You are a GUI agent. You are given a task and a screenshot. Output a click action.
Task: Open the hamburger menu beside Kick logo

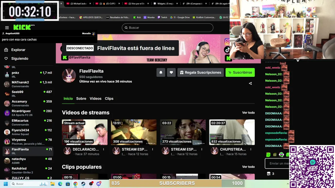pos(7,27)
